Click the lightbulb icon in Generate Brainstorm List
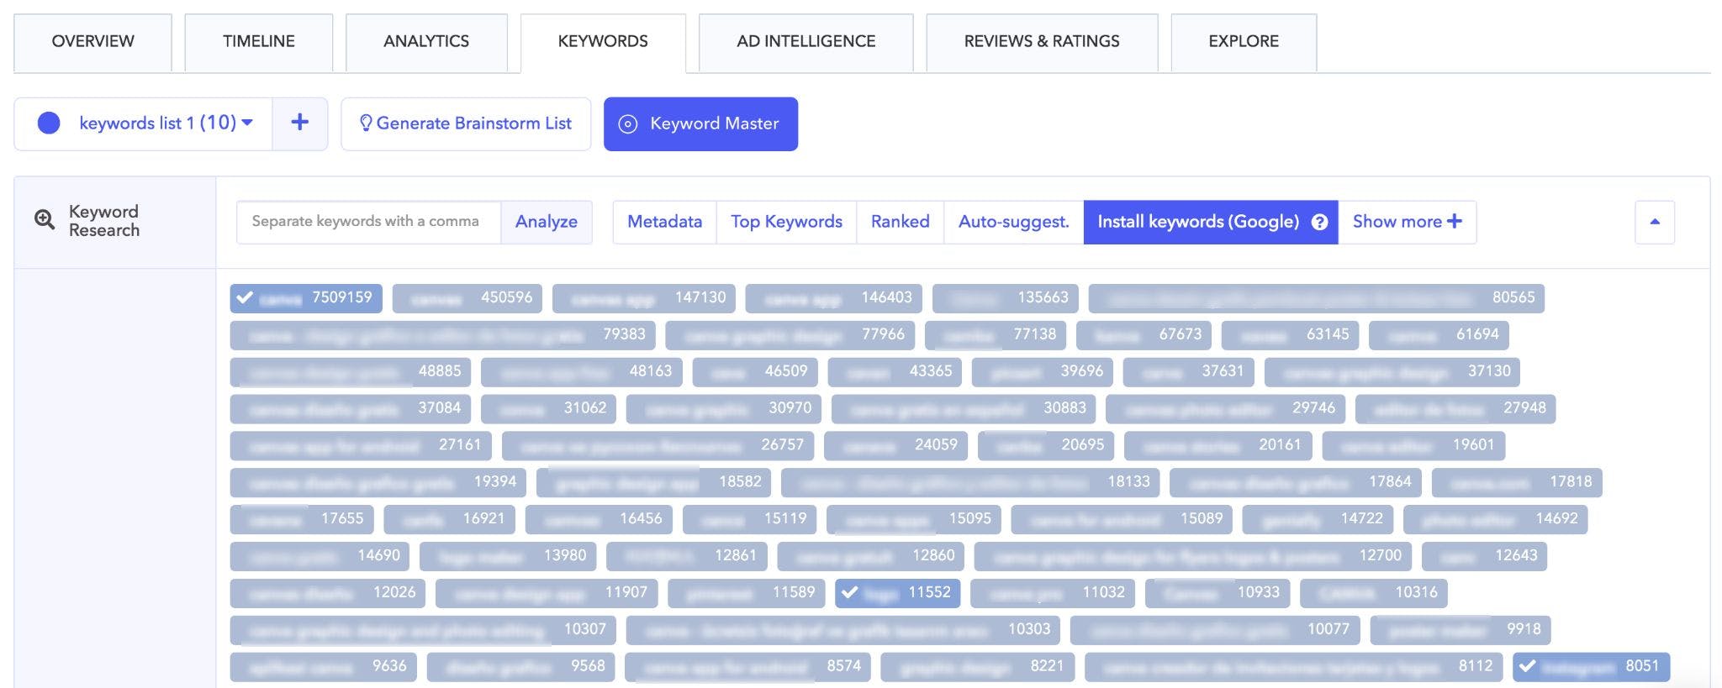The width and height of the screenshot is (1722, 688). [x=366, y=123]
